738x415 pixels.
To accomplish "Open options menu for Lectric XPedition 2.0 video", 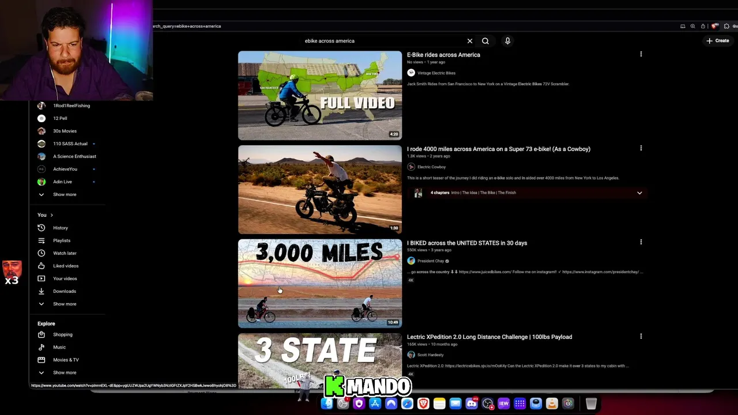I will point(641,336).
